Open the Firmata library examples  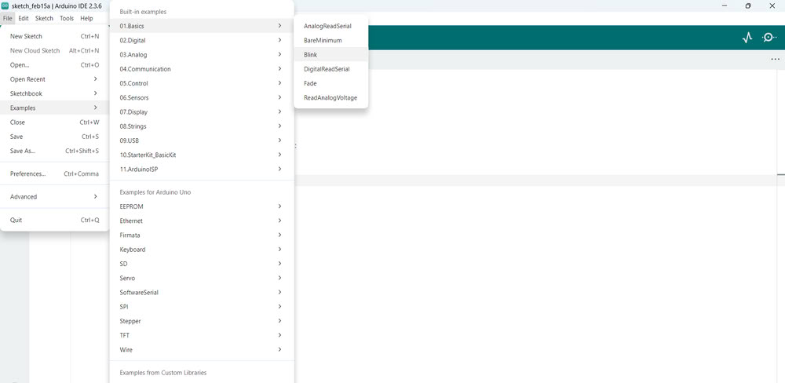(x=202, y=235)
